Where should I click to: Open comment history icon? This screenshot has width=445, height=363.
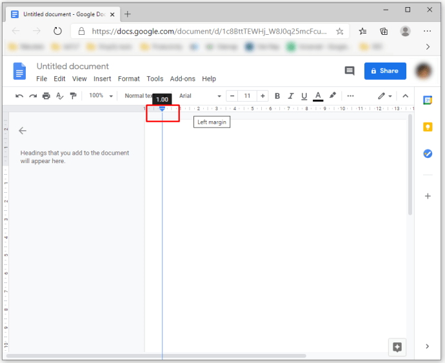350,71
